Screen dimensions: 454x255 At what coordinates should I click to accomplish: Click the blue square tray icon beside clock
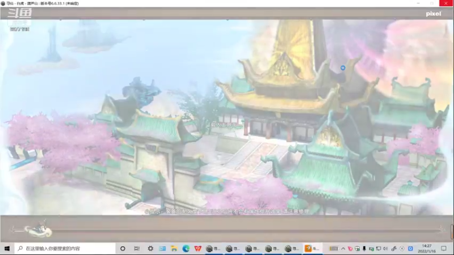point(410,248)
